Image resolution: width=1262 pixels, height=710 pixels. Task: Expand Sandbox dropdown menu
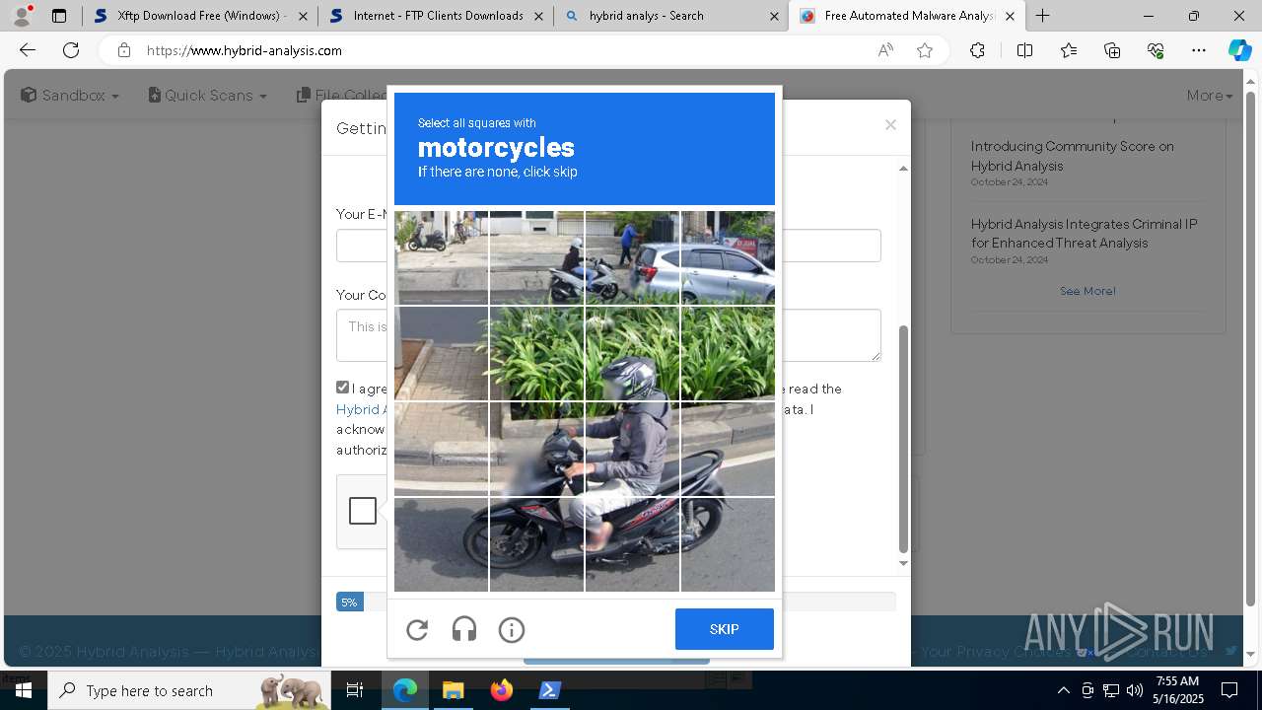(70, 96)
